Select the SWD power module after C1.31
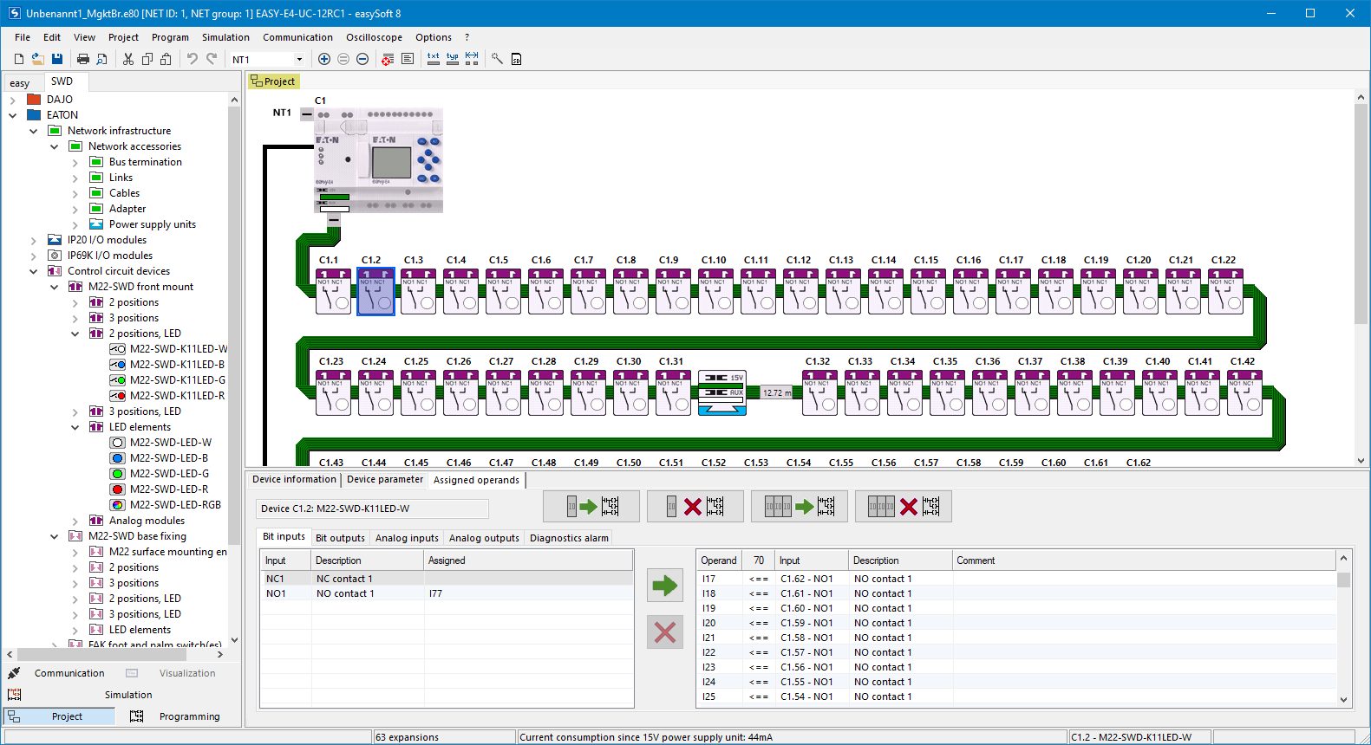This screenshot has width=1371, height=745. pos(722,392)
